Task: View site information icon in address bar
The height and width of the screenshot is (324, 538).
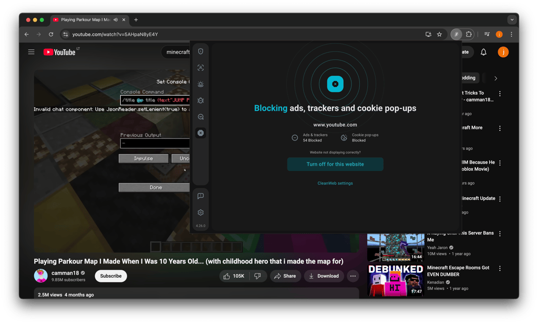Action: (66, 34)
